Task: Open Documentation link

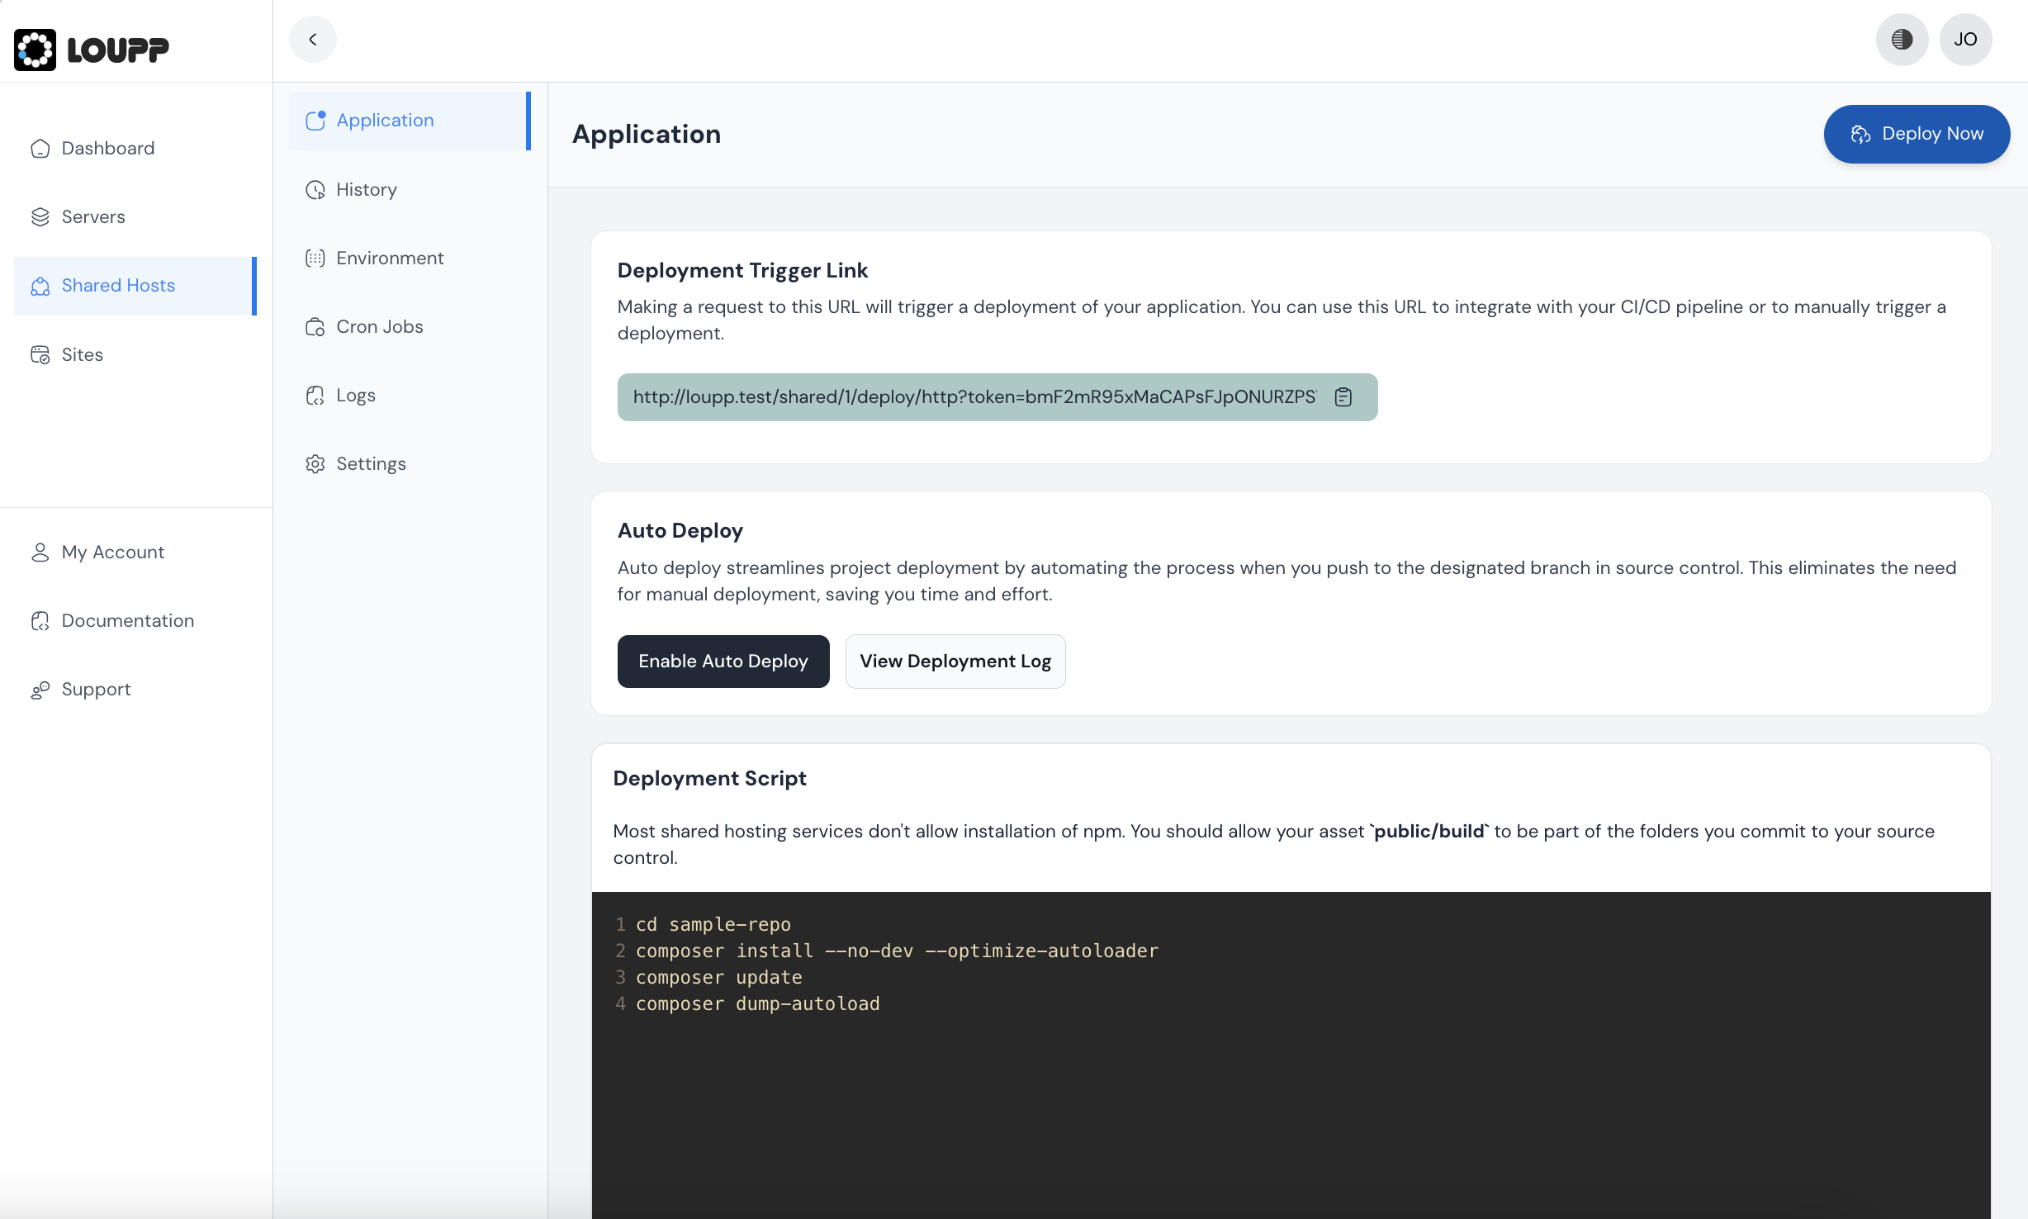Action: (x=135, y=621)
